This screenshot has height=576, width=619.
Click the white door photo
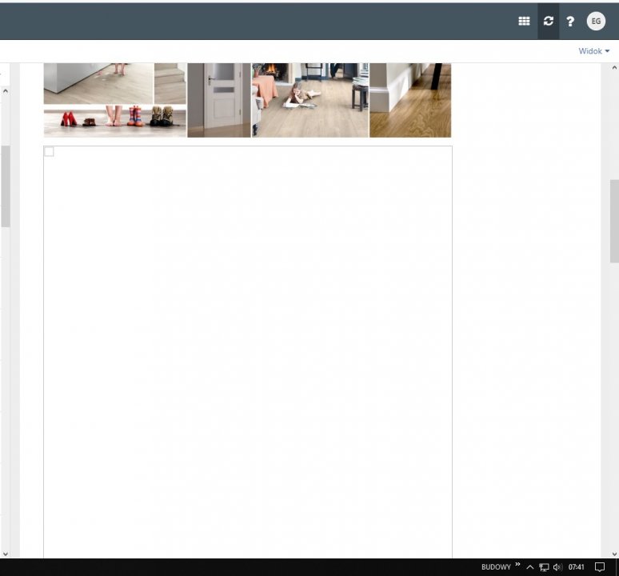click(219, 100)
